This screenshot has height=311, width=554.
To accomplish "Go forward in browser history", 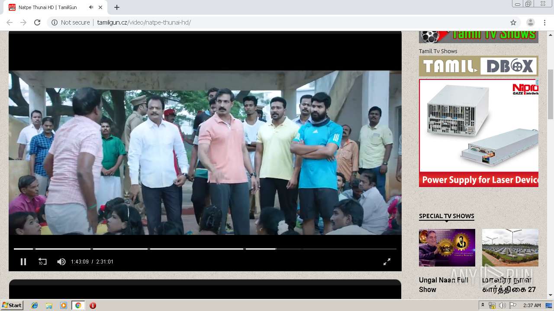I will pyautogui.click(x=23, y=22).
